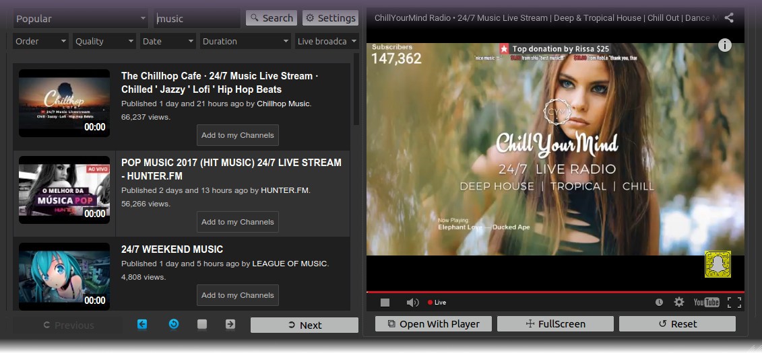Open the Chillhop Music channel link

(284, 104)
